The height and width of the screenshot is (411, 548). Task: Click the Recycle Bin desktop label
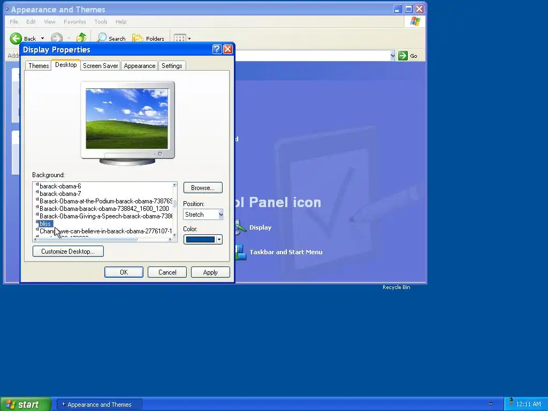(397, 287)
